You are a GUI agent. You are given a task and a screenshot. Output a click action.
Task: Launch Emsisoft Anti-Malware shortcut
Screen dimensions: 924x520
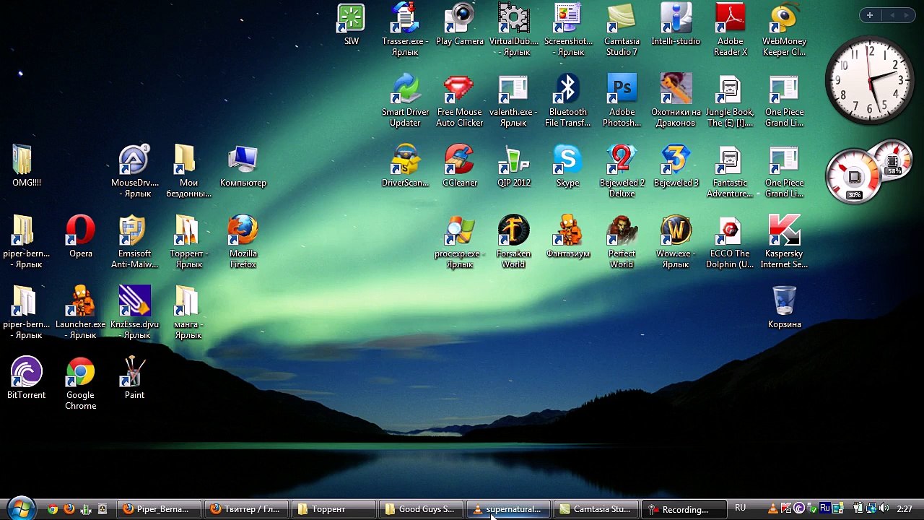point(134,242)
